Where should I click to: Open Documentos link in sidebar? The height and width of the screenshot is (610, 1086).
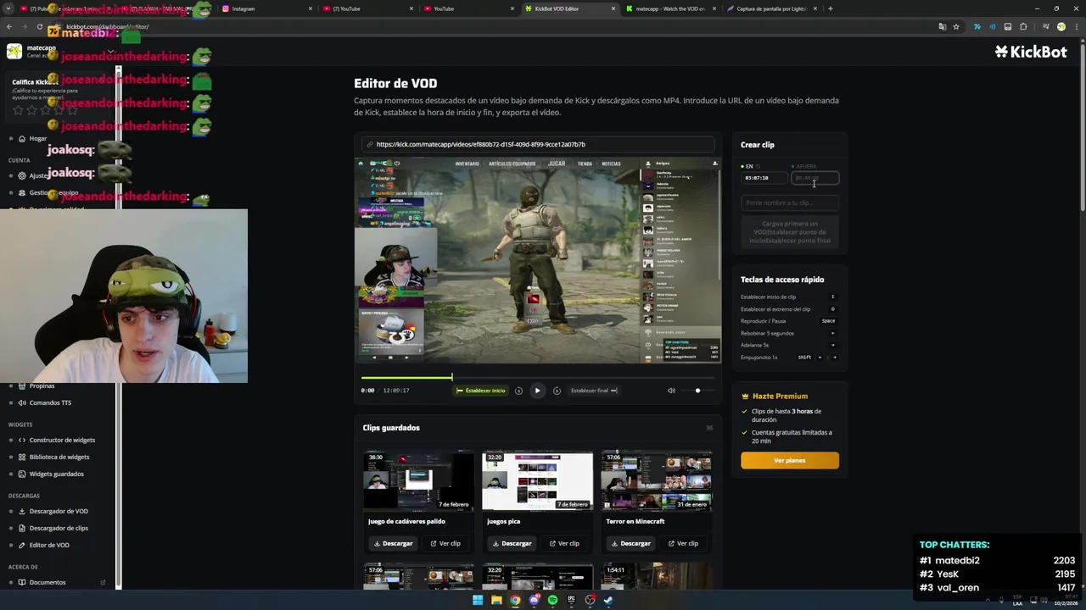tap(48, 582)
